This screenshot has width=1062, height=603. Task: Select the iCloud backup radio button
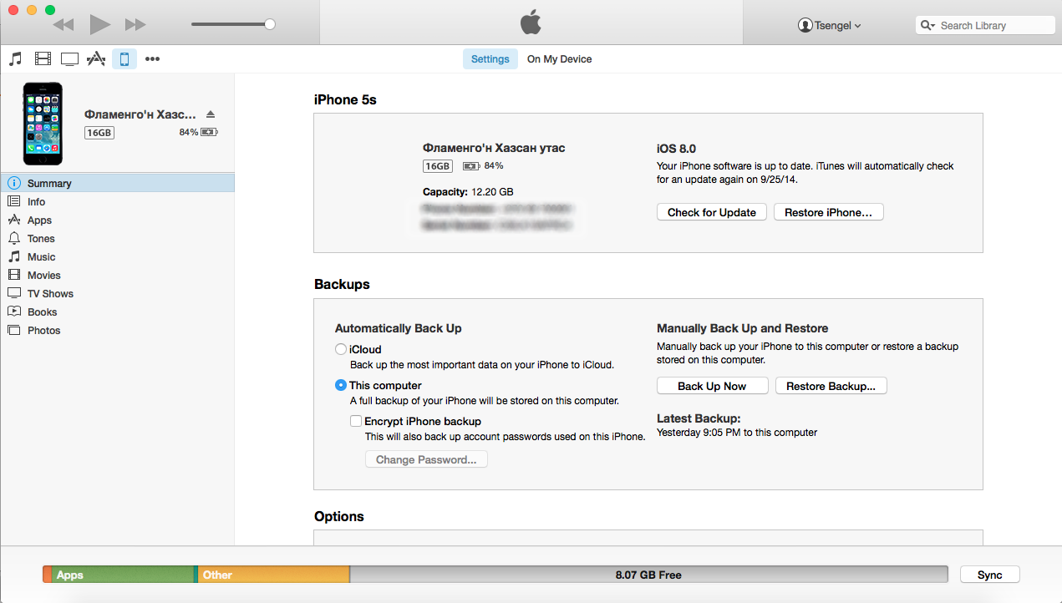(341, 349)
